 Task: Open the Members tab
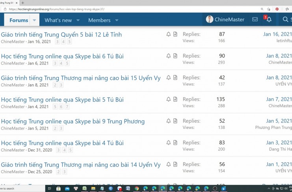tap(99, 20)
